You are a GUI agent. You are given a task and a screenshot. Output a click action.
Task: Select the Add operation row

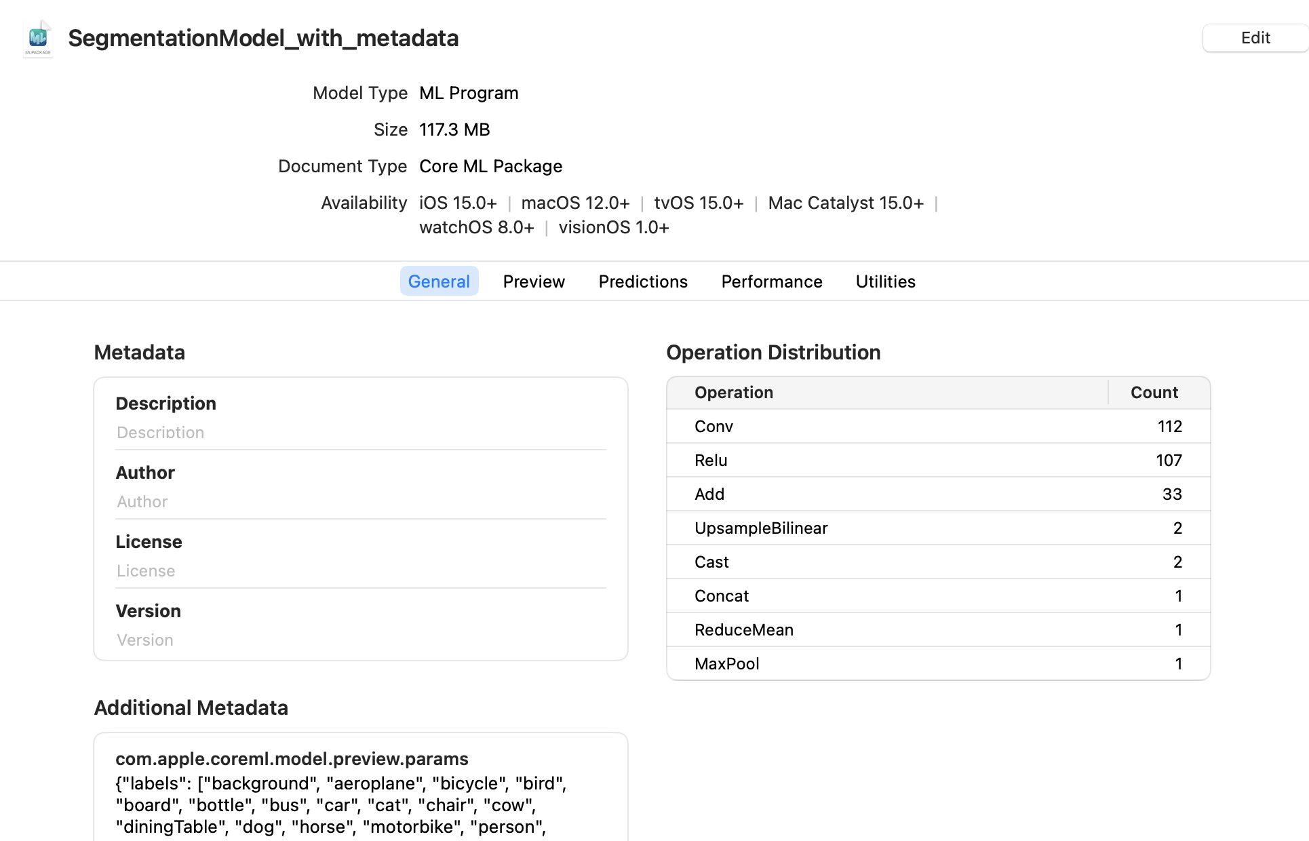pos(939,494)
